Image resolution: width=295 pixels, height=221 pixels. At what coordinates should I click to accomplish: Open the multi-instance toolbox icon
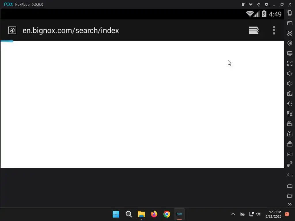pyautogui.click(x=290, y=144)
